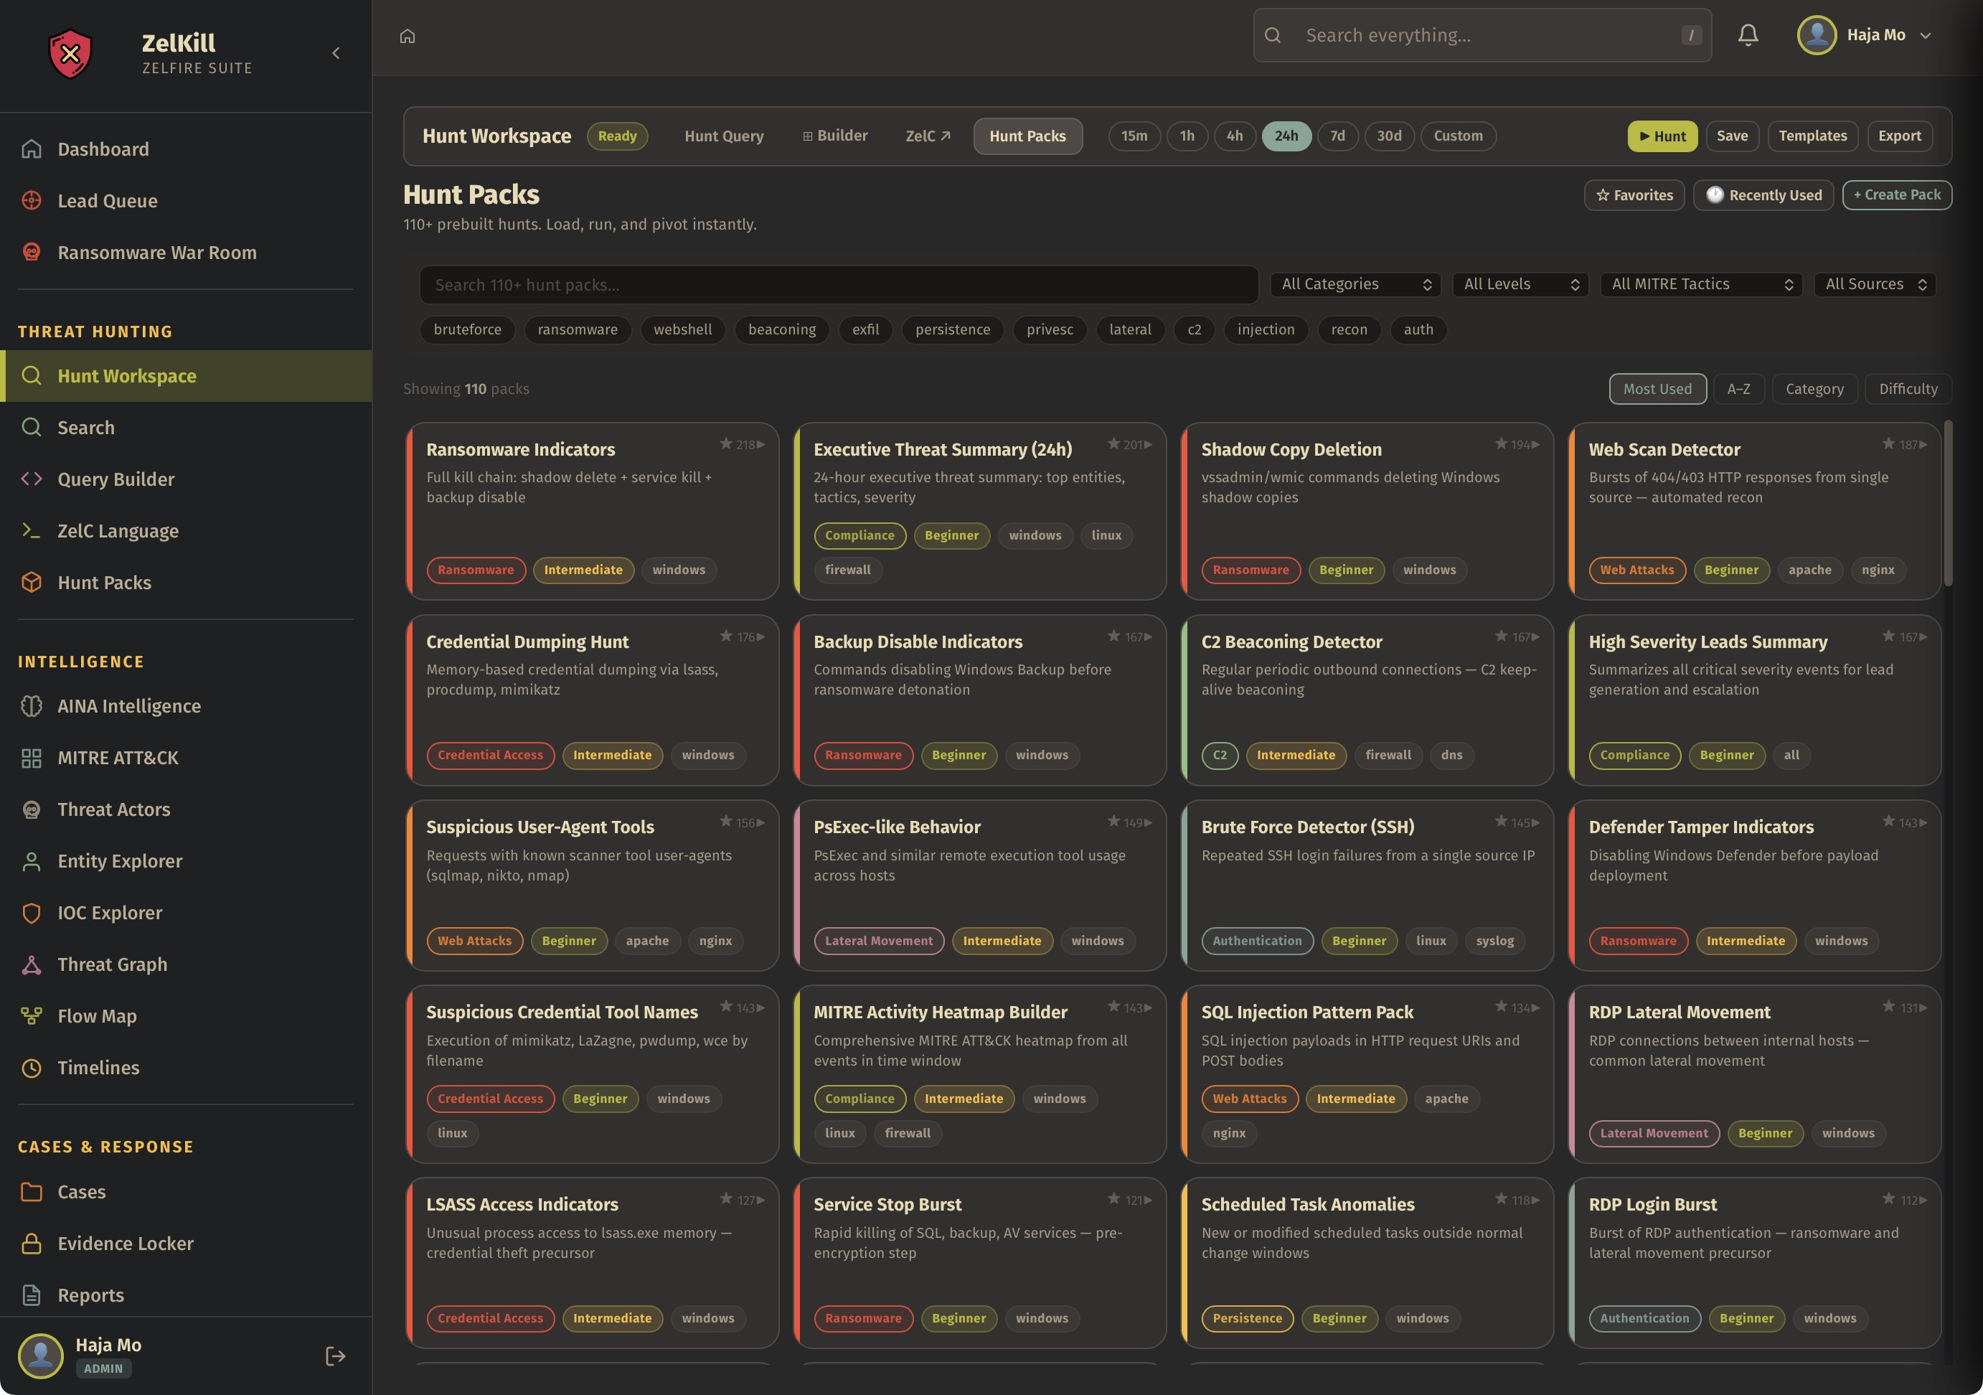Click the home breadcrumb icon
The width and height of the screenshot is (1983, 1395).
(x=408, y=37)
